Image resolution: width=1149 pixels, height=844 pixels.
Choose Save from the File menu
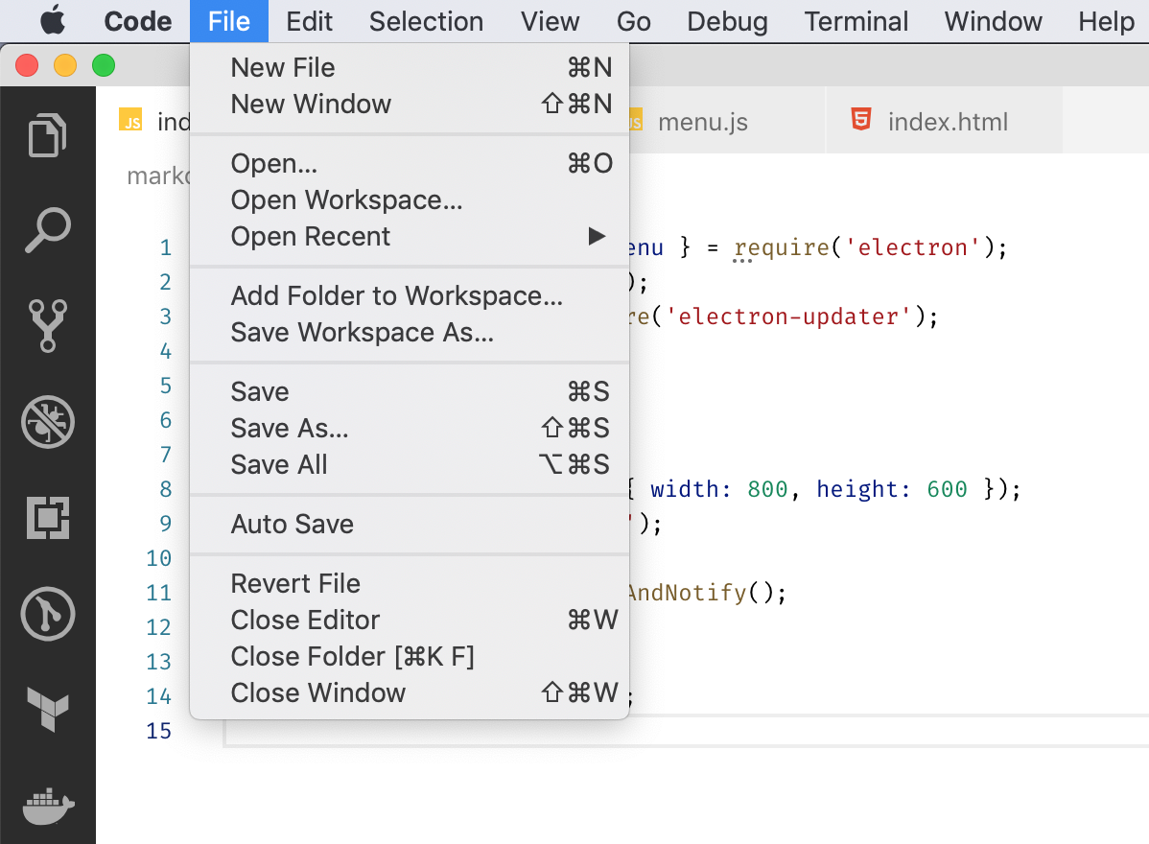coord(409,392)
